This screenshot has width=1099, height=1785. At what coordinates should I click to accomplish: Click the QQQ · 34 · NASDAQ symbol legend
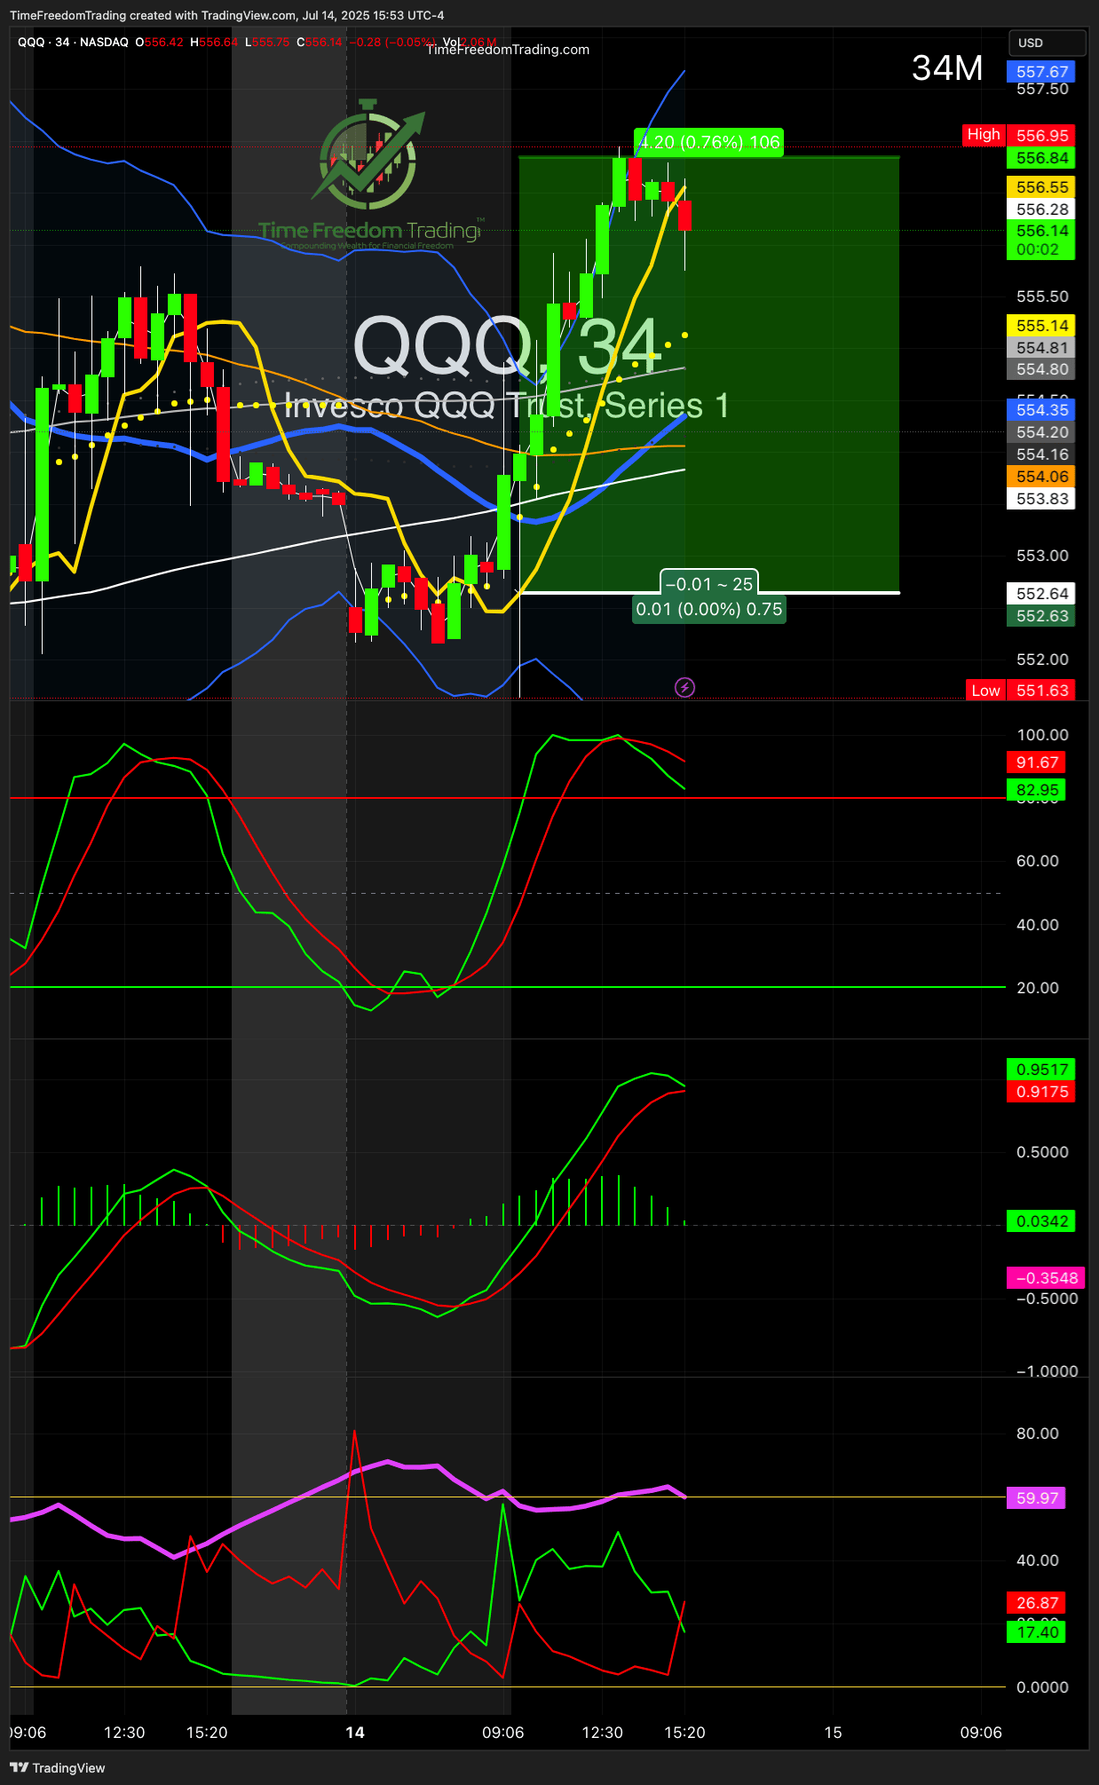[73, 42]
